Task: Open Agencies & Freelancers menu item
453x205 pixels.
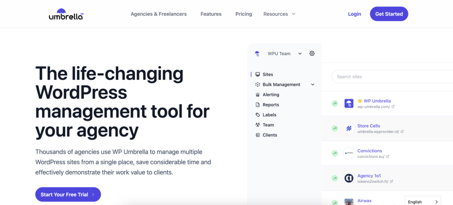Action: (x=159, y=14)
